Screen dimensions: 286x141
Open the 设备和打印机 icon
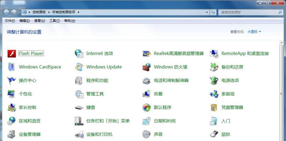(79, 134)
